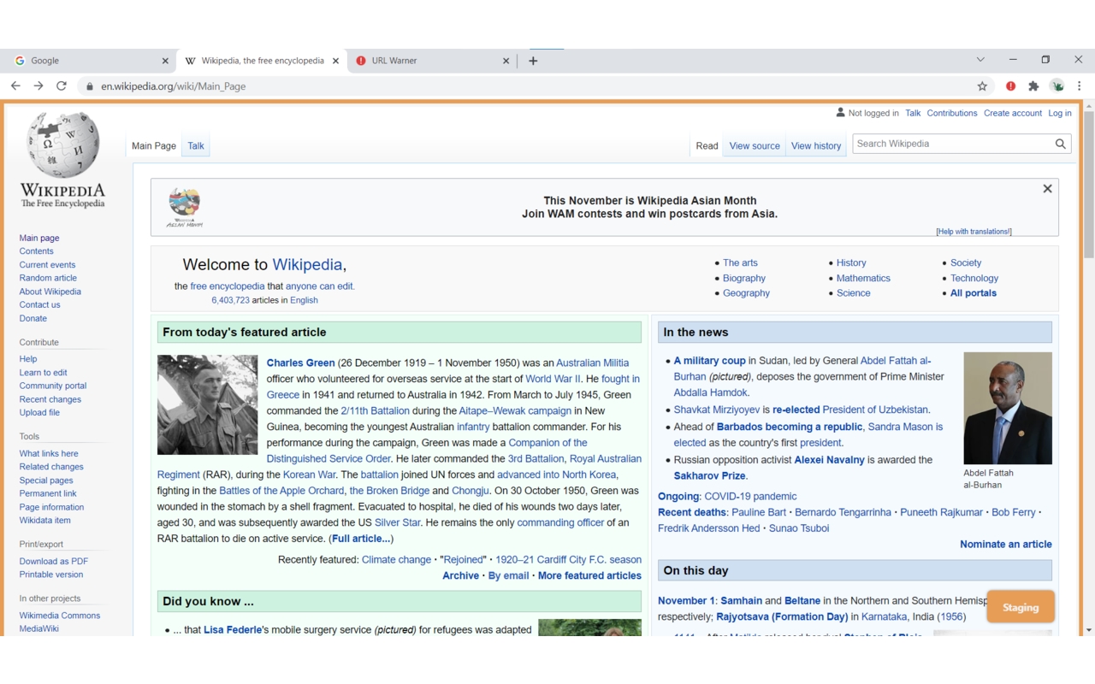Select the Main Page tab
This screenshot has width=1095, height=684.
coord(154,146)
